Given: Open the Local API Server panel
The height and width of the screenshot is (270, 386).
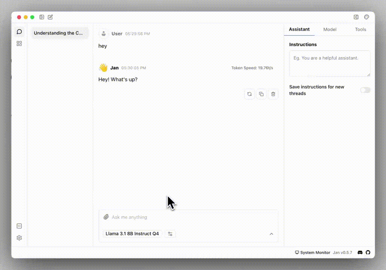Looking at the screenshot, I should pos(19,226).
